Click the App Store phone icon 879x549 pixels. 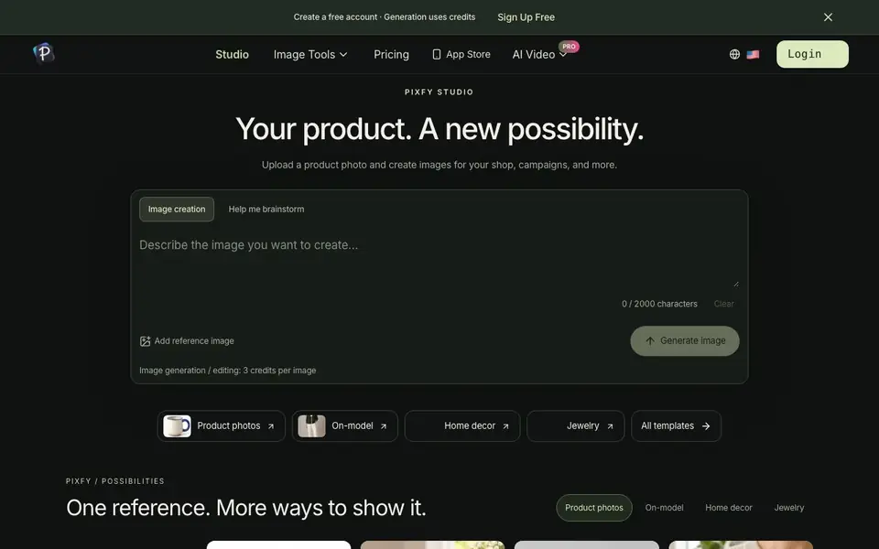click(x=437, y=54)
